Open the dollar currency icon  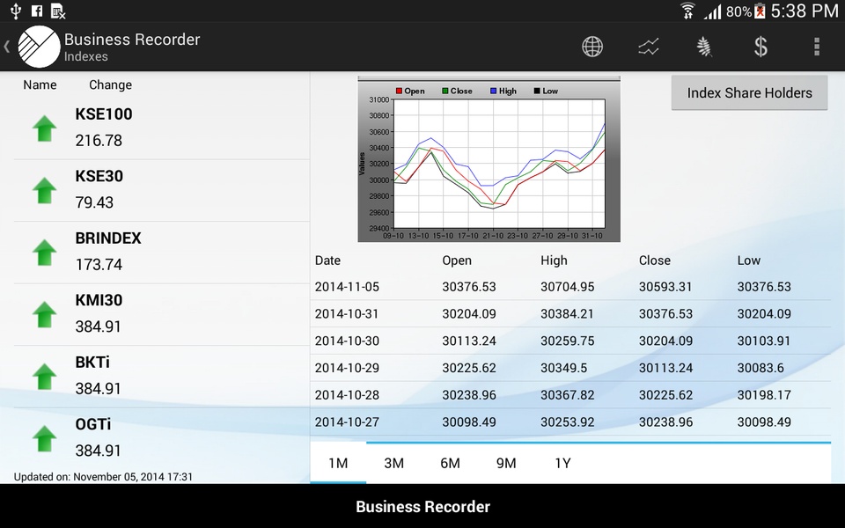[x=760, y=47]
